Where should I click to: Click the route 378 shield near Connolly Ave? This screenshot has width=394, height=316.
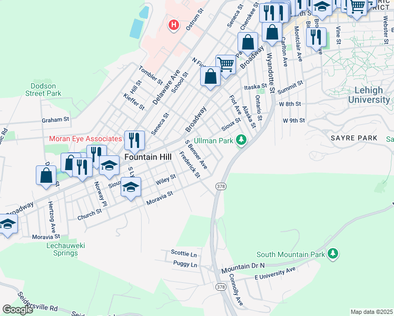(221, 287)
